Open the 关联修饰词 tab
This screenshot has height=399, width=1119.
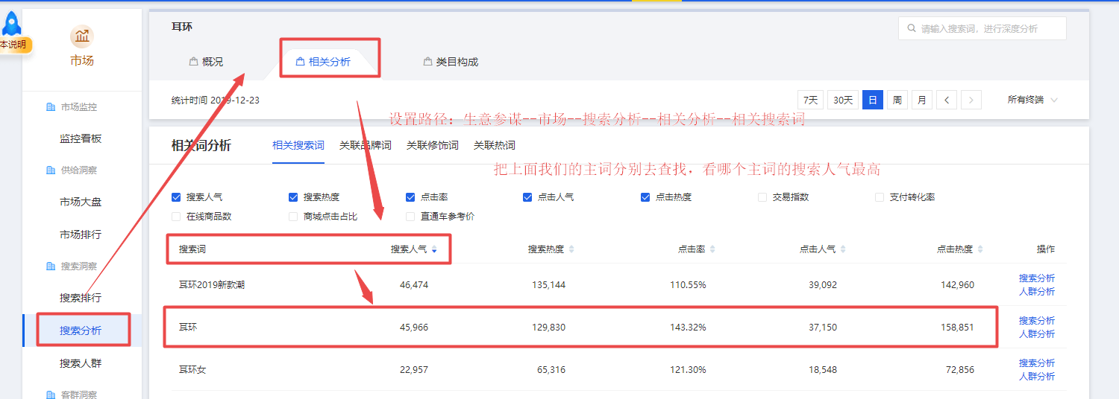pyautogui.click(x=432, y=145)
